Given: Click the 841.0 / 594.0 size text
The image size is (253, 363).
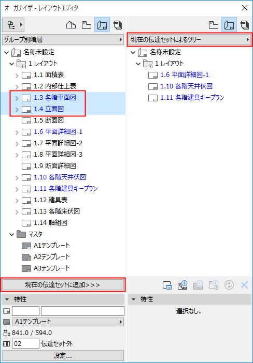Looking at the screenshot, I should click(x=32, y=333).
